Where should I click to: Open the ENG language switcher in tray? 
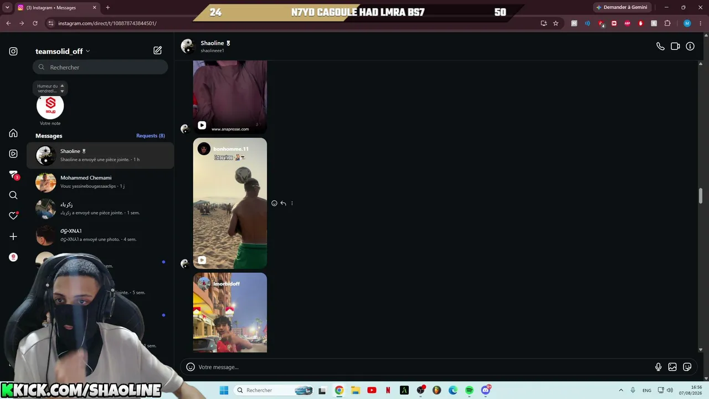tap(647, 390)
